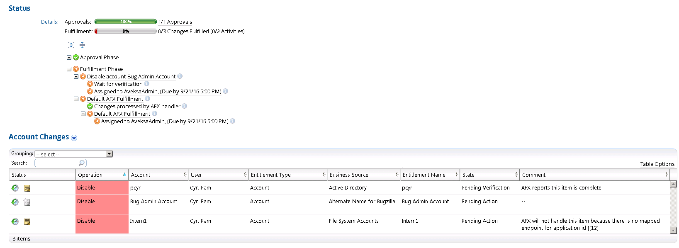Open the 0/2 Activities link
The width and height of the screenshot is (679, 248).
pos(228,32)
